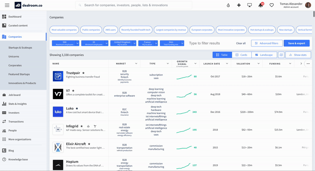Expand the 20 Minimum employees filter dropdown
This screenshot has width=315, height=171.
(107, 43)
